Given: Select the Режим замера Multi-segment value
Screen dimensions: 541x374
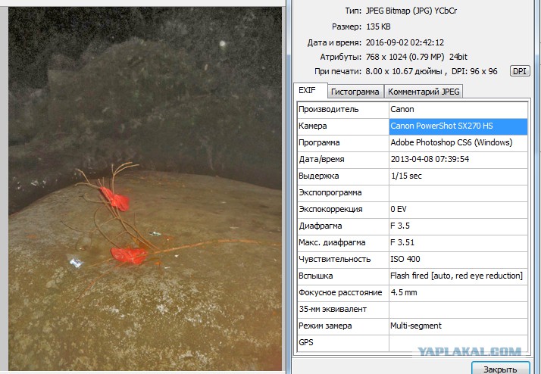Looking at the screenshot, I should (415, 326).
